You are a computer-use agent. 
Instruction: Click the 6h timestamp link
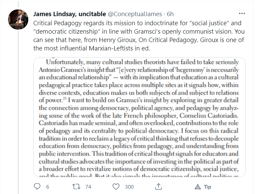point(170,14)
